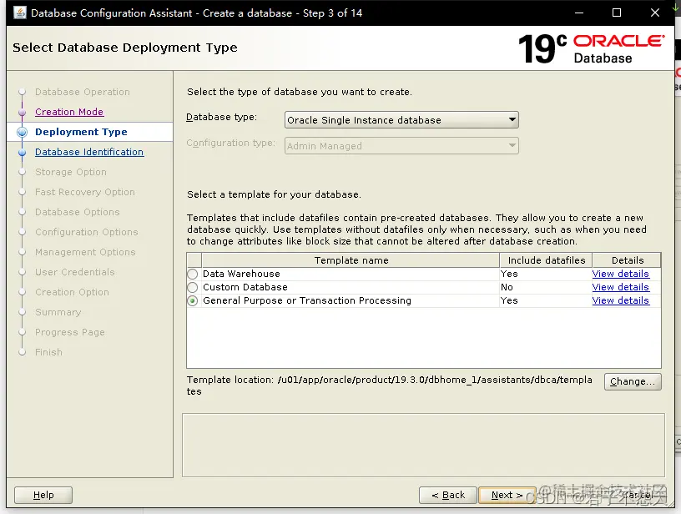
Task: Minimize the Database Configuration Assistant window
Action: 579,13
